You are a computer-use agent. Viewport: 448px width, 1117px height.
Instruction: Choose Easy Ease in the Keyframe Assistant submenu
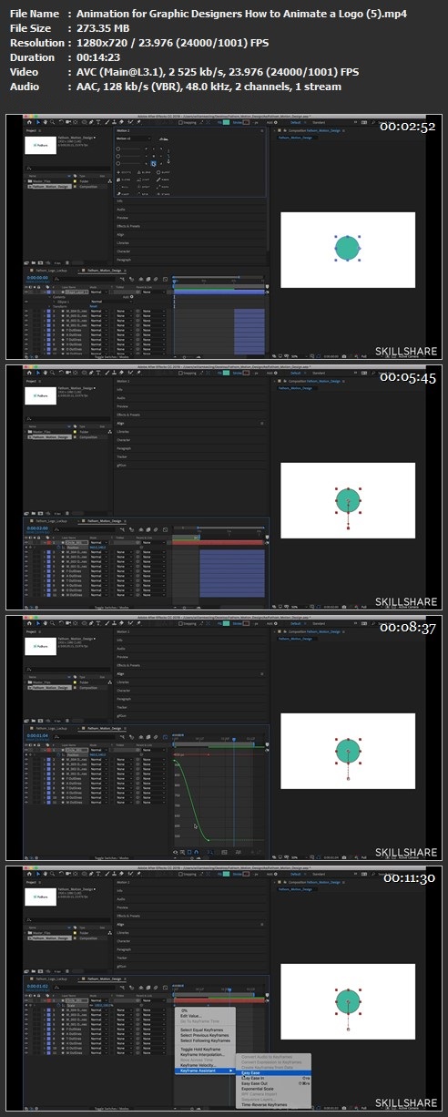click(251, 1073)
